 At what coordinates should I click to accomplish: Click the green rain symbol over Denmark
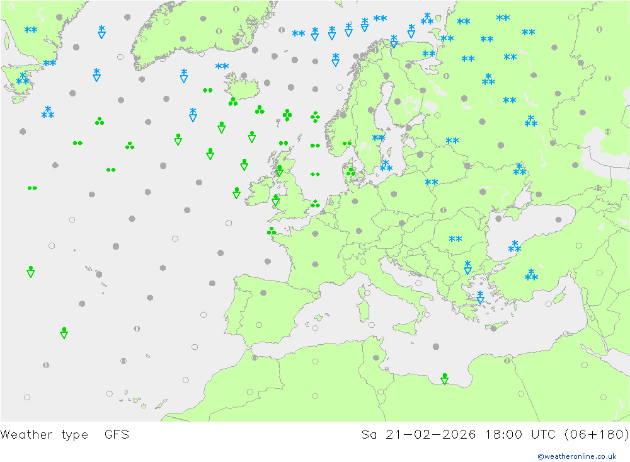(x=351, y=171)
